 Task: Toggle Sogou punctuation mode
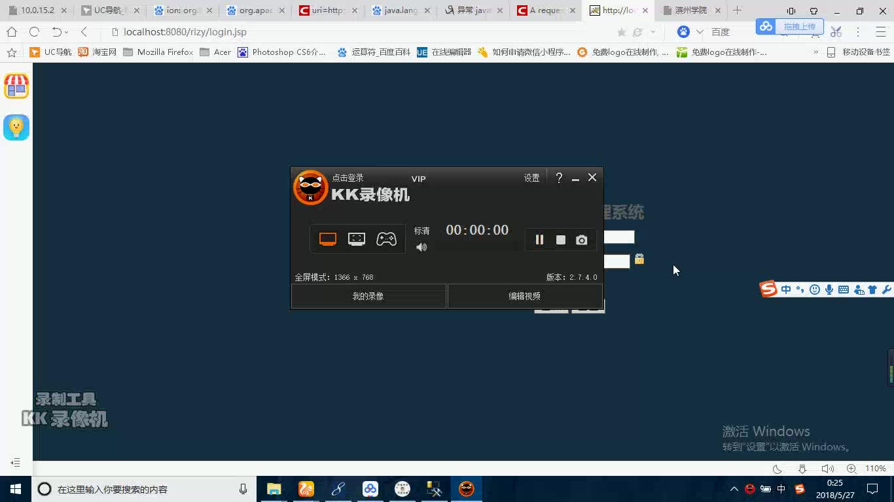pos(800,290)
